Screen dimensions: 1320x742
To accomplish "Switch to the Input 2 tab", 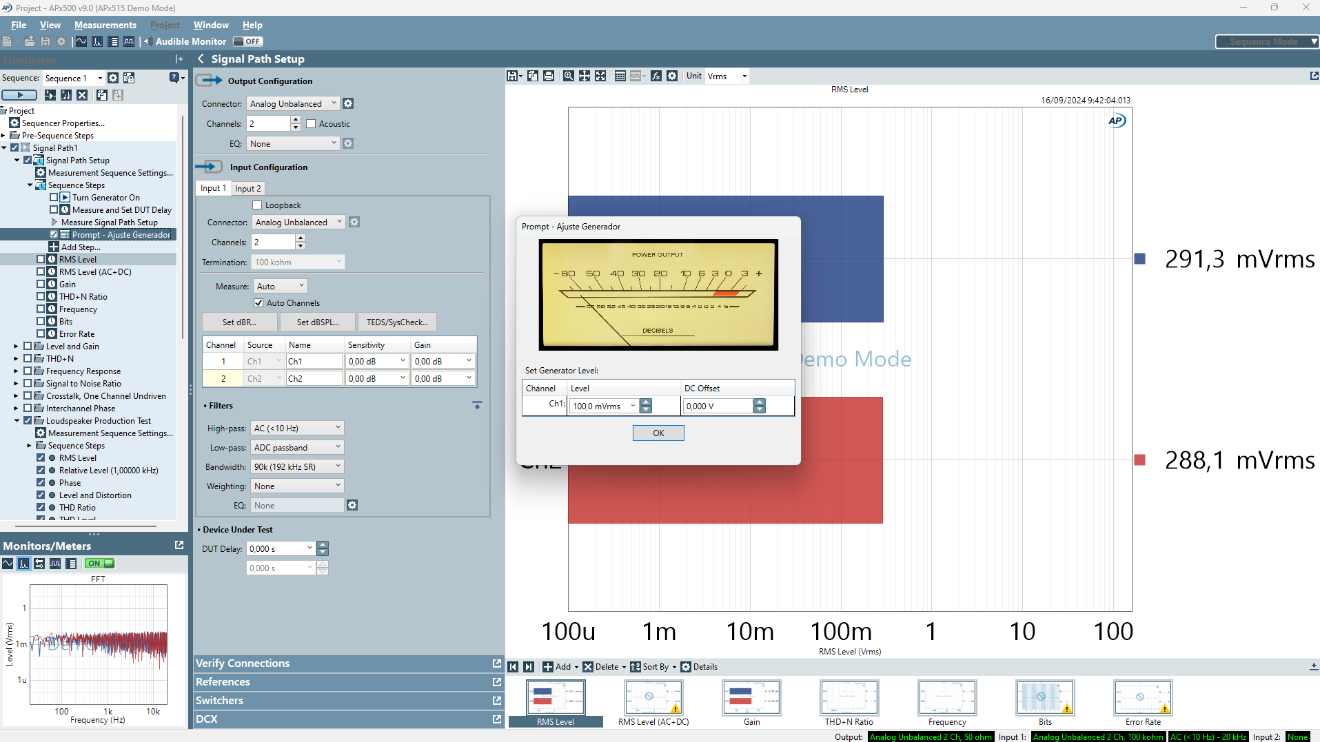I will [x=247, y=188].
